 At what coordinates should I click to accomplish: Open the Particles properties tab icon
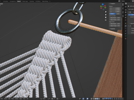[x=126, y=28]
